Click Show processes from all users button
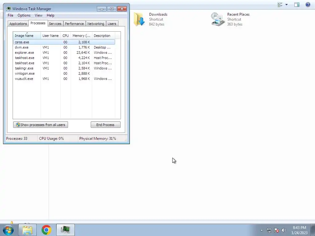Image resolution: width=315 pixels, height=236 pixels. 41,125
